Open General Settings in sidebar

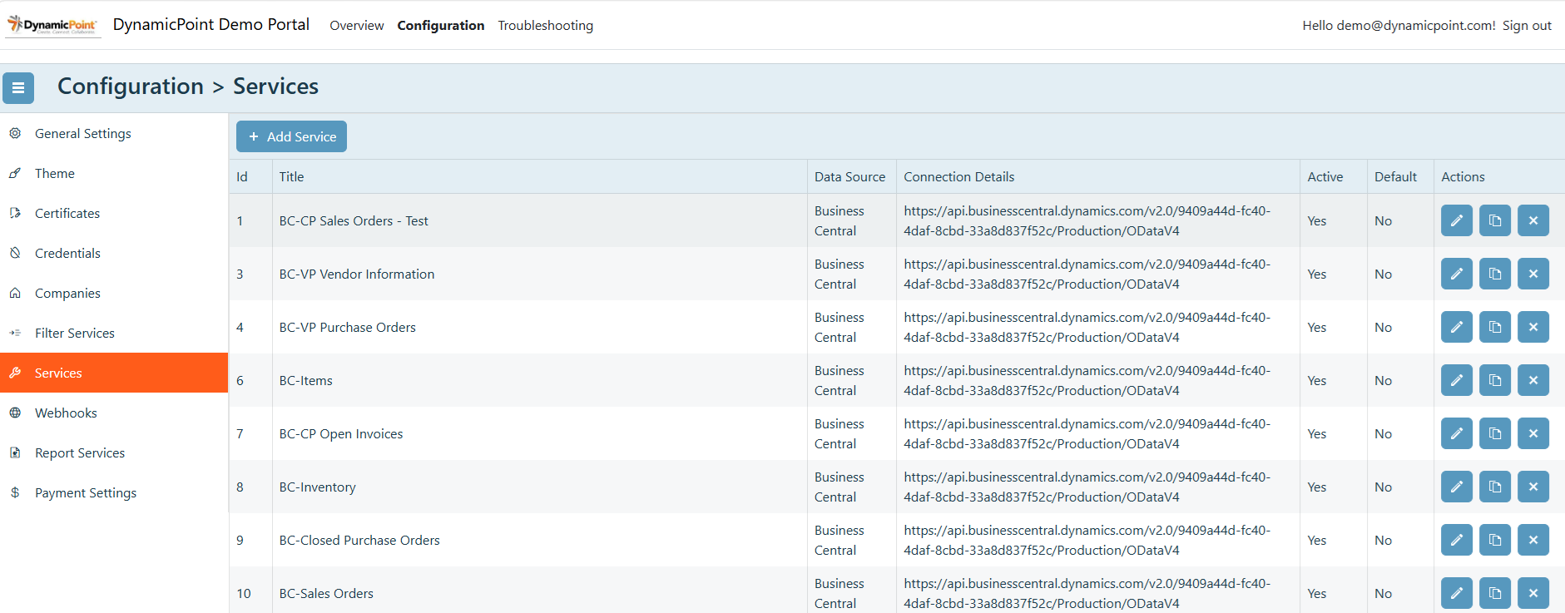[114, 133]
